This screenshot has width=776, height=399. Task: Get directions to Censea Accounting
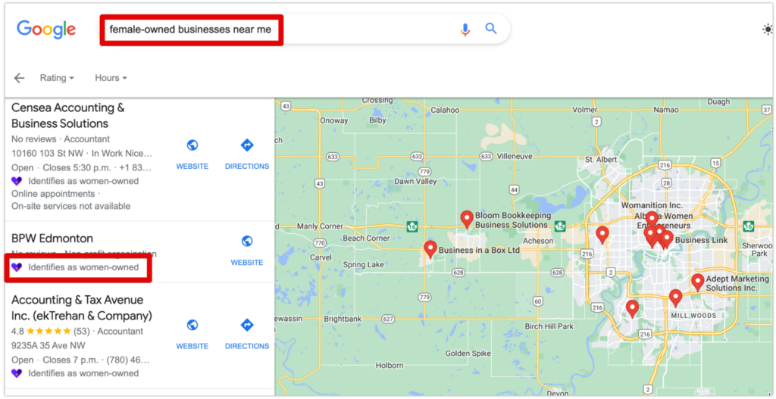246,145
